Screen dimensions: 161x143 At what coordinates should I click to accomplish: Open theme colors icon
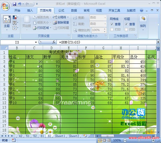point(15,17)
